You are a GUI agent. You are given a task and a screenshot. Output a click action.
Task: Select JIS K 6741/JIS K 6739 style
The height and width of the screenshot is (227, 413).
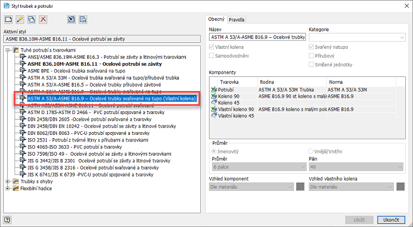pyautogui.click(x=90, y=174)
